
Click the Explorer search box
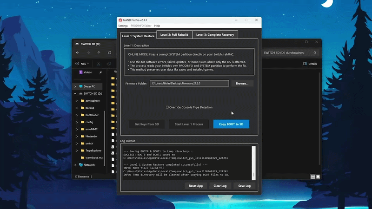(x=289, y=53)
